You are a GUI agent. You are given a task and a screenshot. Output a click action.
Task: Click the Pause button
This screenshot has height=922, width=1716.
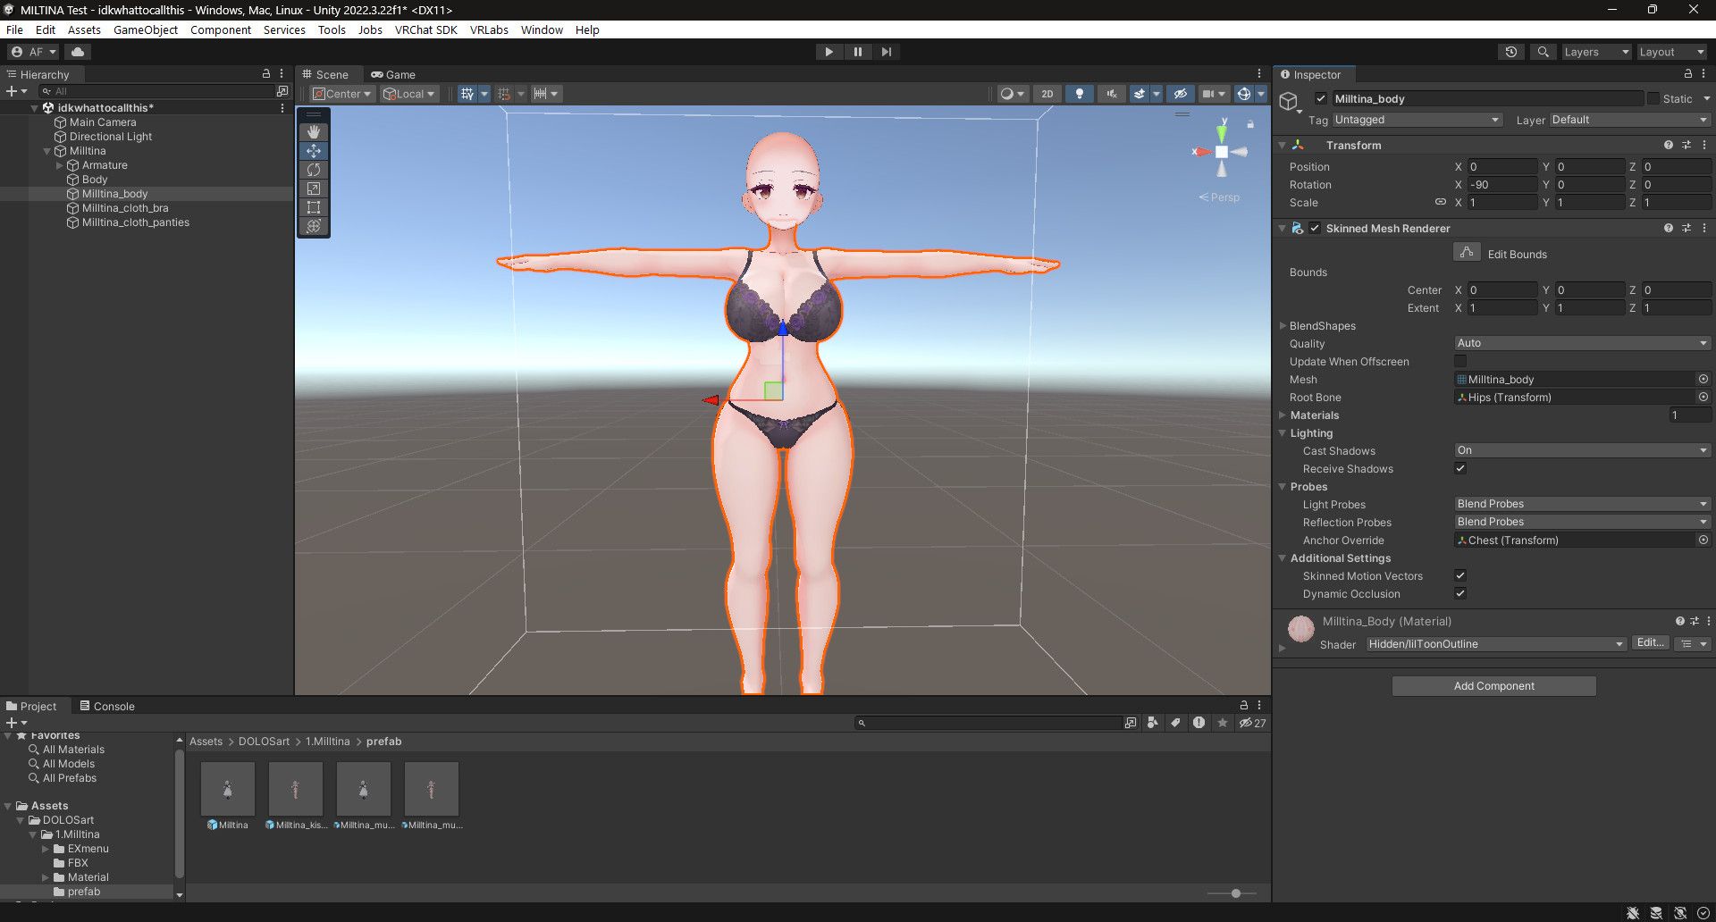[858, 52]
